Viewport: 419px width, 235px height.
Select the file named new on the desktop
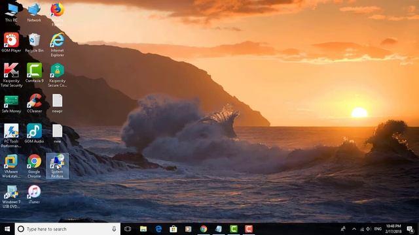tap(57, 134)
